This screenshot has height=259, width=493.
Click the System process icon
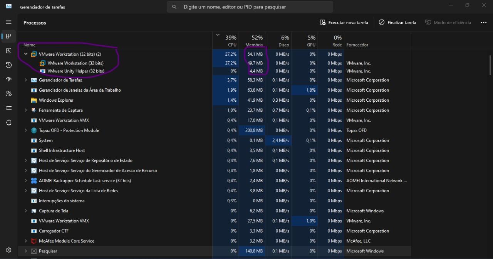point(34,140)
